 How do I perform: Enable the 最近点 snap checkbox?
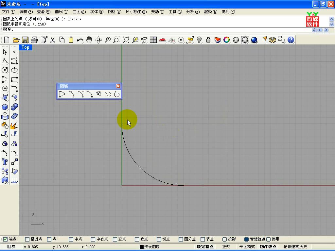[27, 239]
